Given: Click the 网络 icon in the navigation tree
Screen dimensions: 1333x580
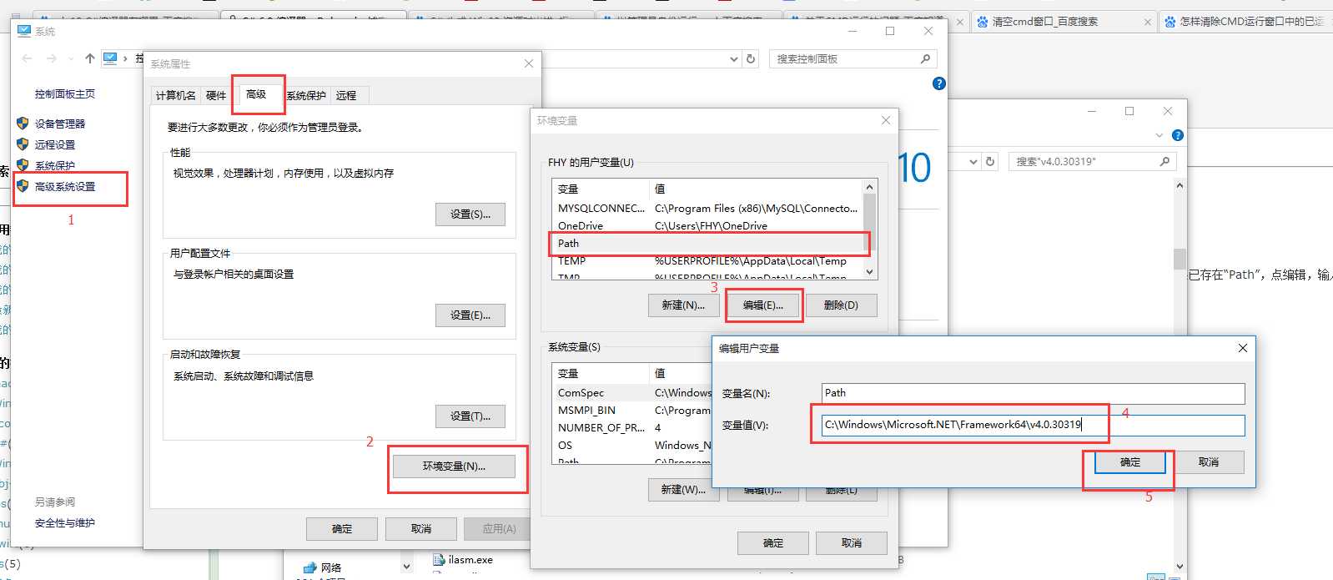Looking at the screenshot, I should [310, 568].
